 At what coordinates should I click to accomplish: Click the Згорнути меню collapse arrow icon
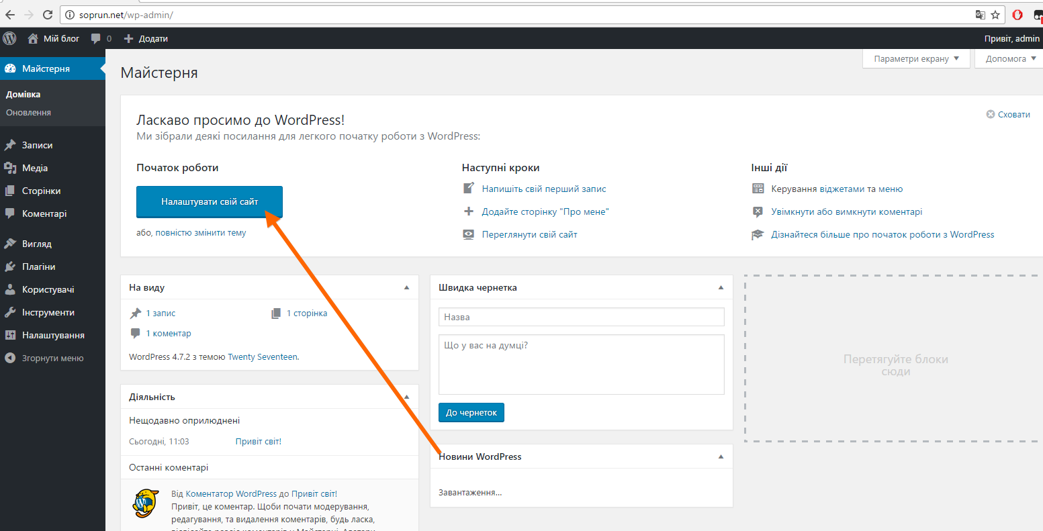[x=10, y=358]
